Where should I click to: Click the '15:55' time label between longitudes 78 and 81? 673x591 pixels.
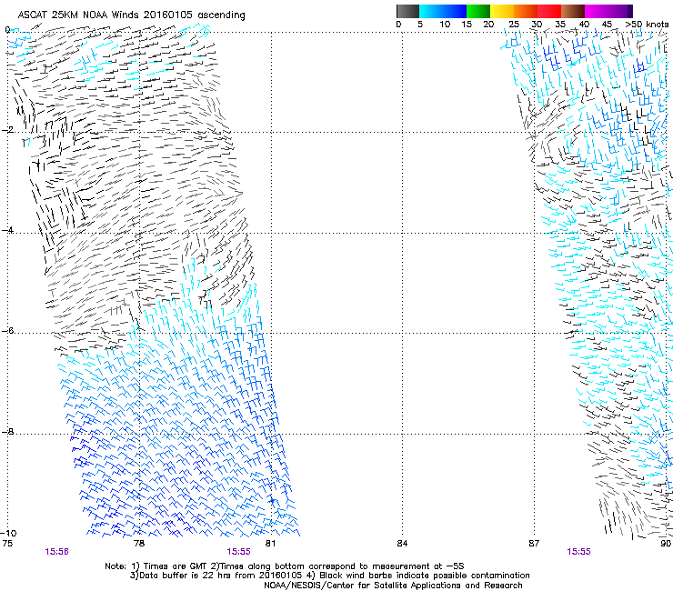coord(238,552)
